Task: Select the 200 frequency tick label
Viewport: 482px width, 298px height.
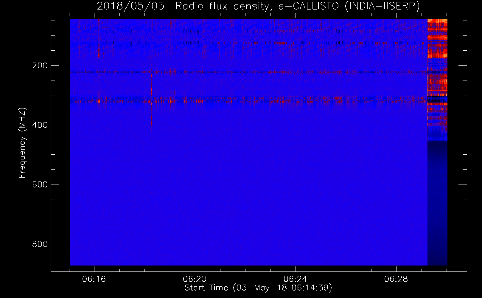Action: tap(40, 66)
